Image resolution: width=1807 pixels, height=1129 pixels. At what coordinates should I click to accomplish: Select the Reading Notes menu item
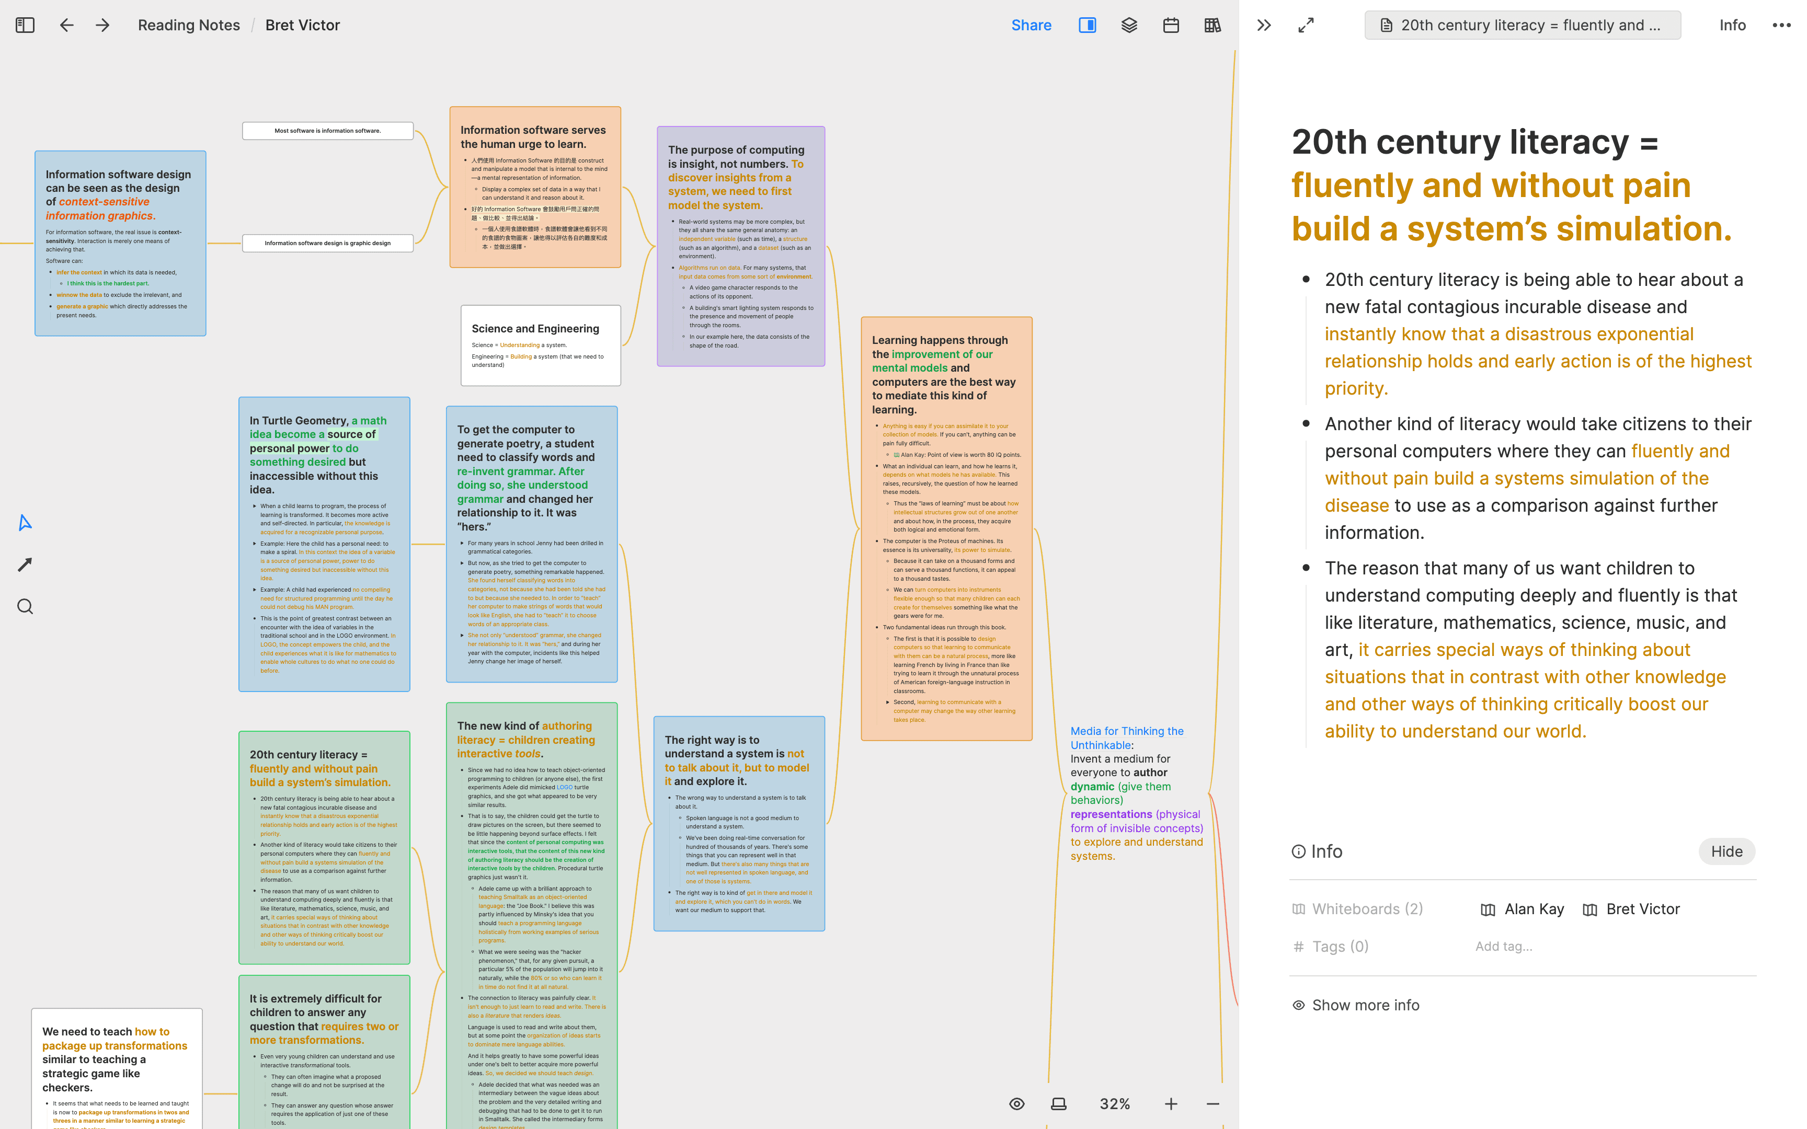click(x=190, y=25)
